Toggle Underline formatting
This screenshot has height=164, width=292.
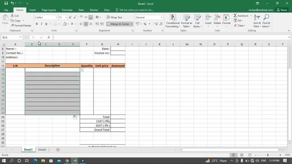click(46, 24)
